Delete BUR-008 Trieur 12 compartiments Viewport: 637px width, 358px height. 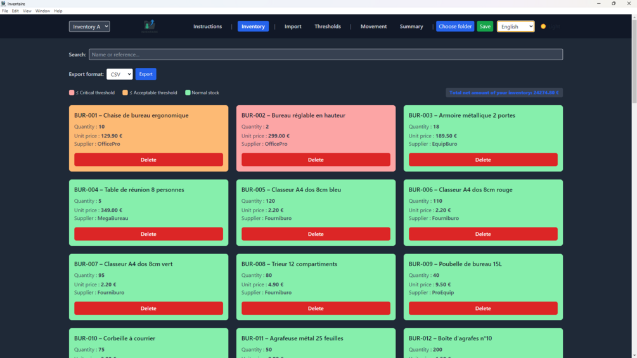[316, 308]
